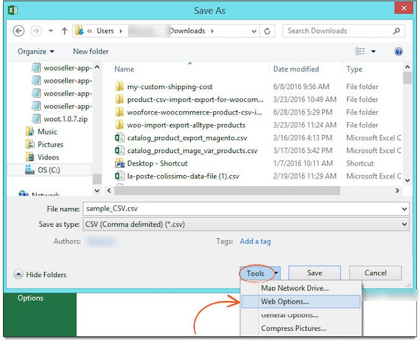Change your view icon
The image size is (420, 343).
[x=360, y=51]
